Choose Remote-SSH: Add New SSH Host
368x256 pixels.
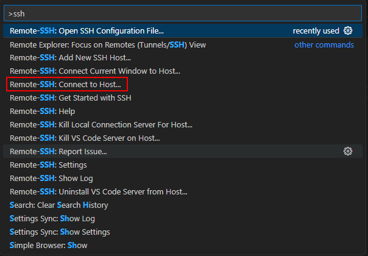[x=183, y=57]
